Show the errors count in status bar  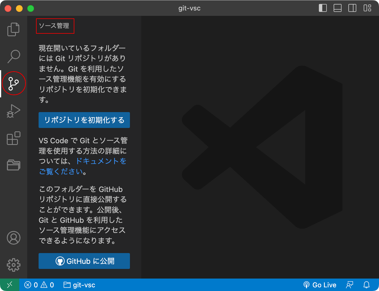pos(31,285)
